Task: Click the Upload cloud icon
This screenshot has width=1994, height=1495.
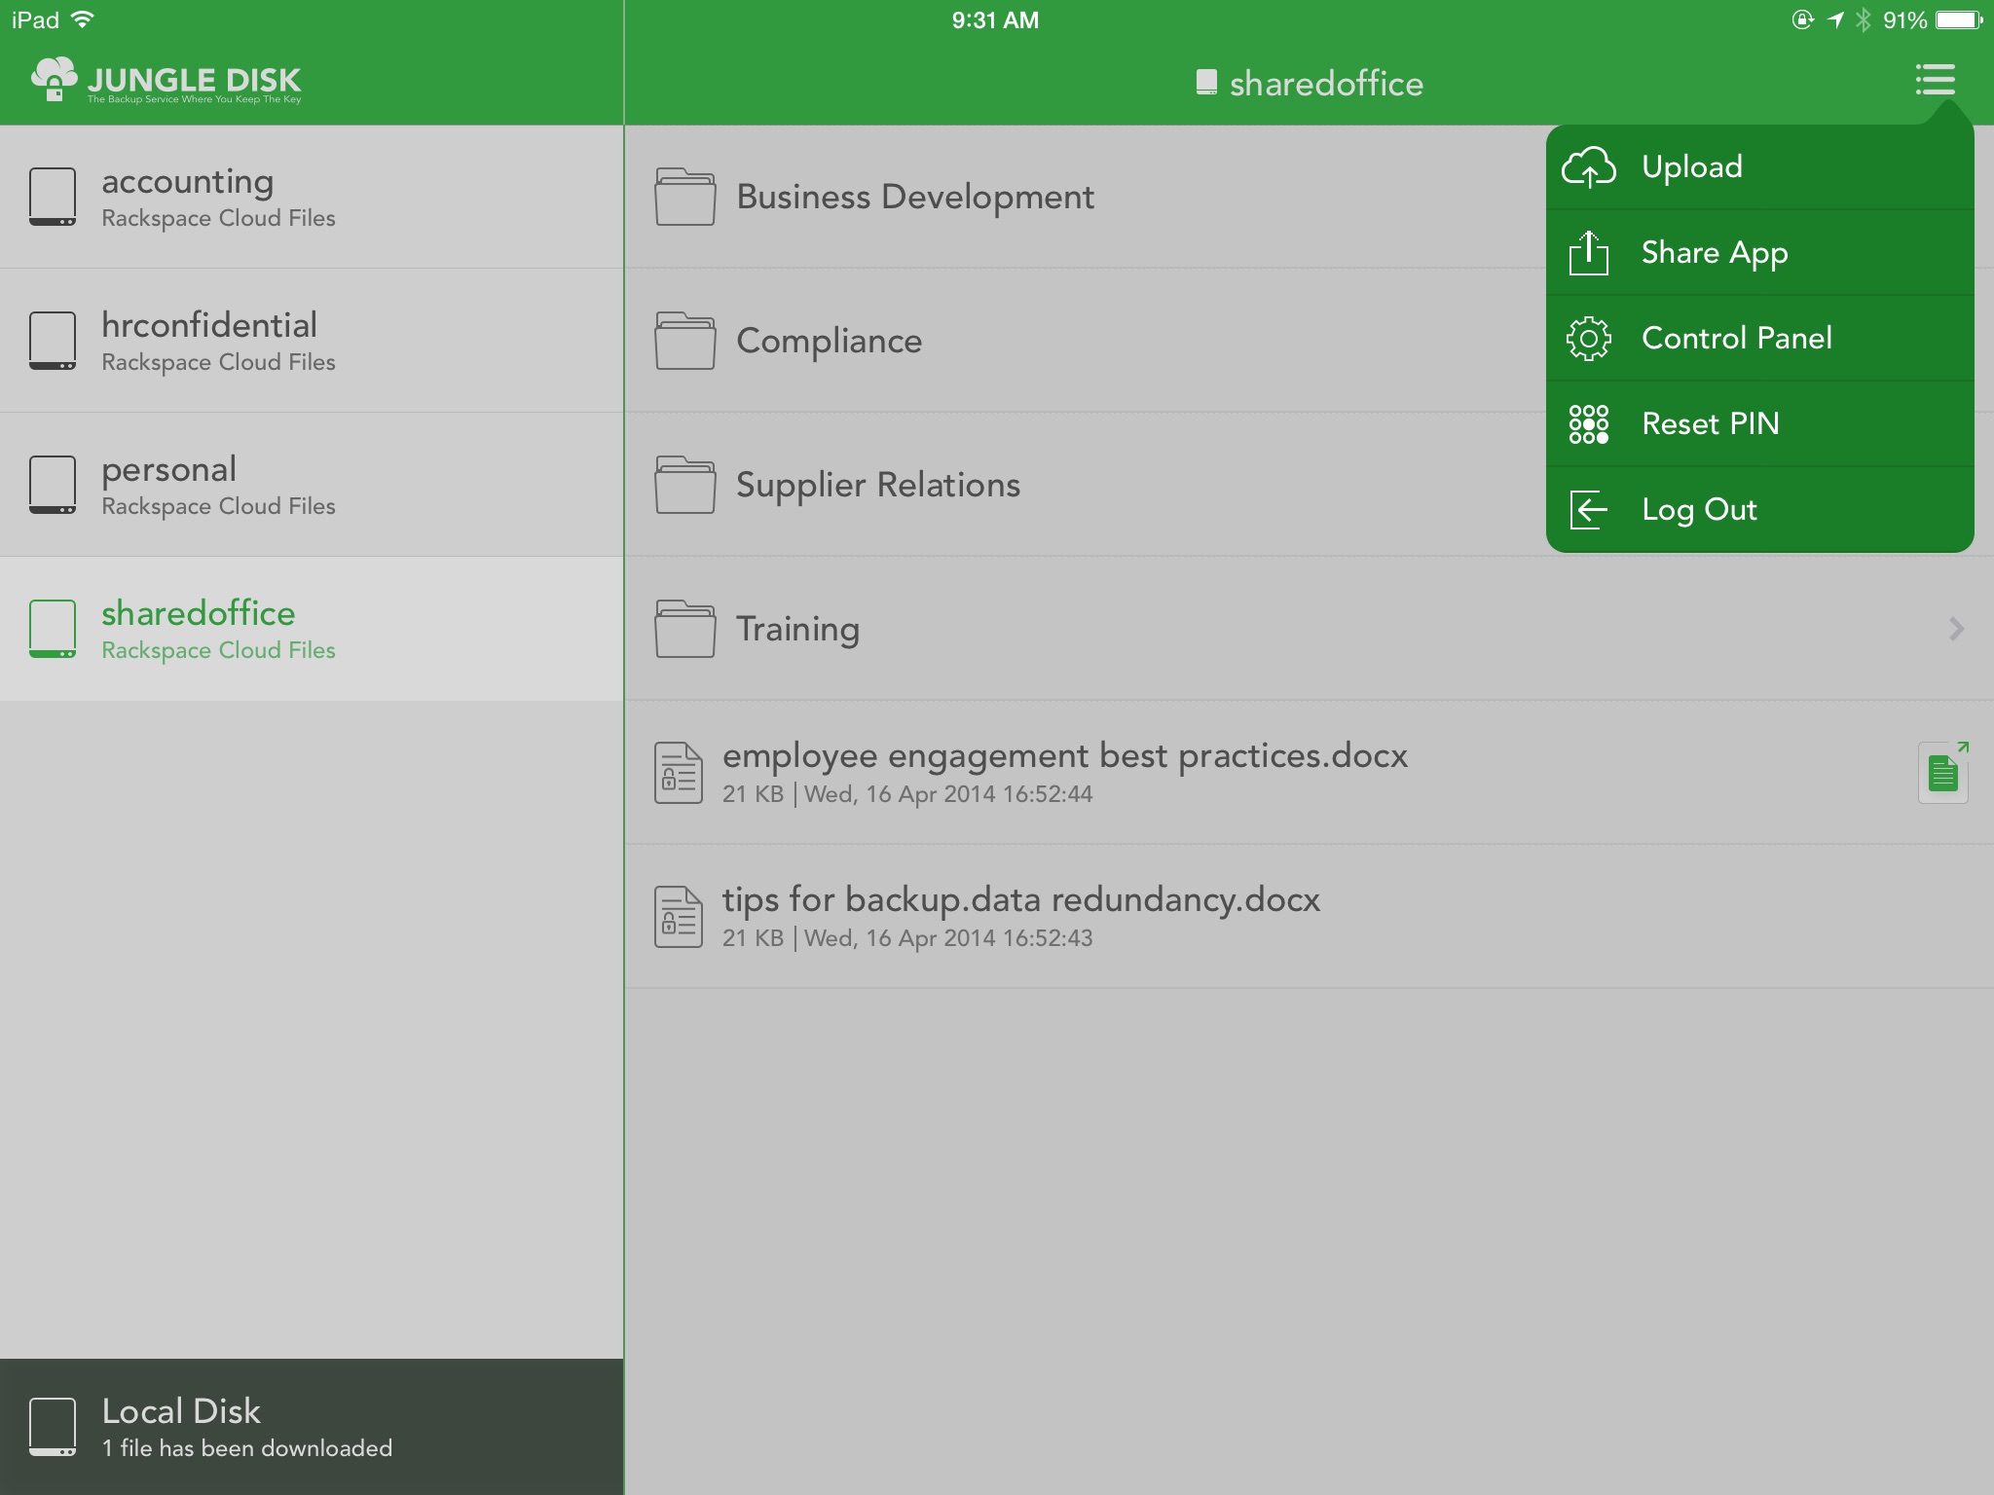Action: 1589,167
